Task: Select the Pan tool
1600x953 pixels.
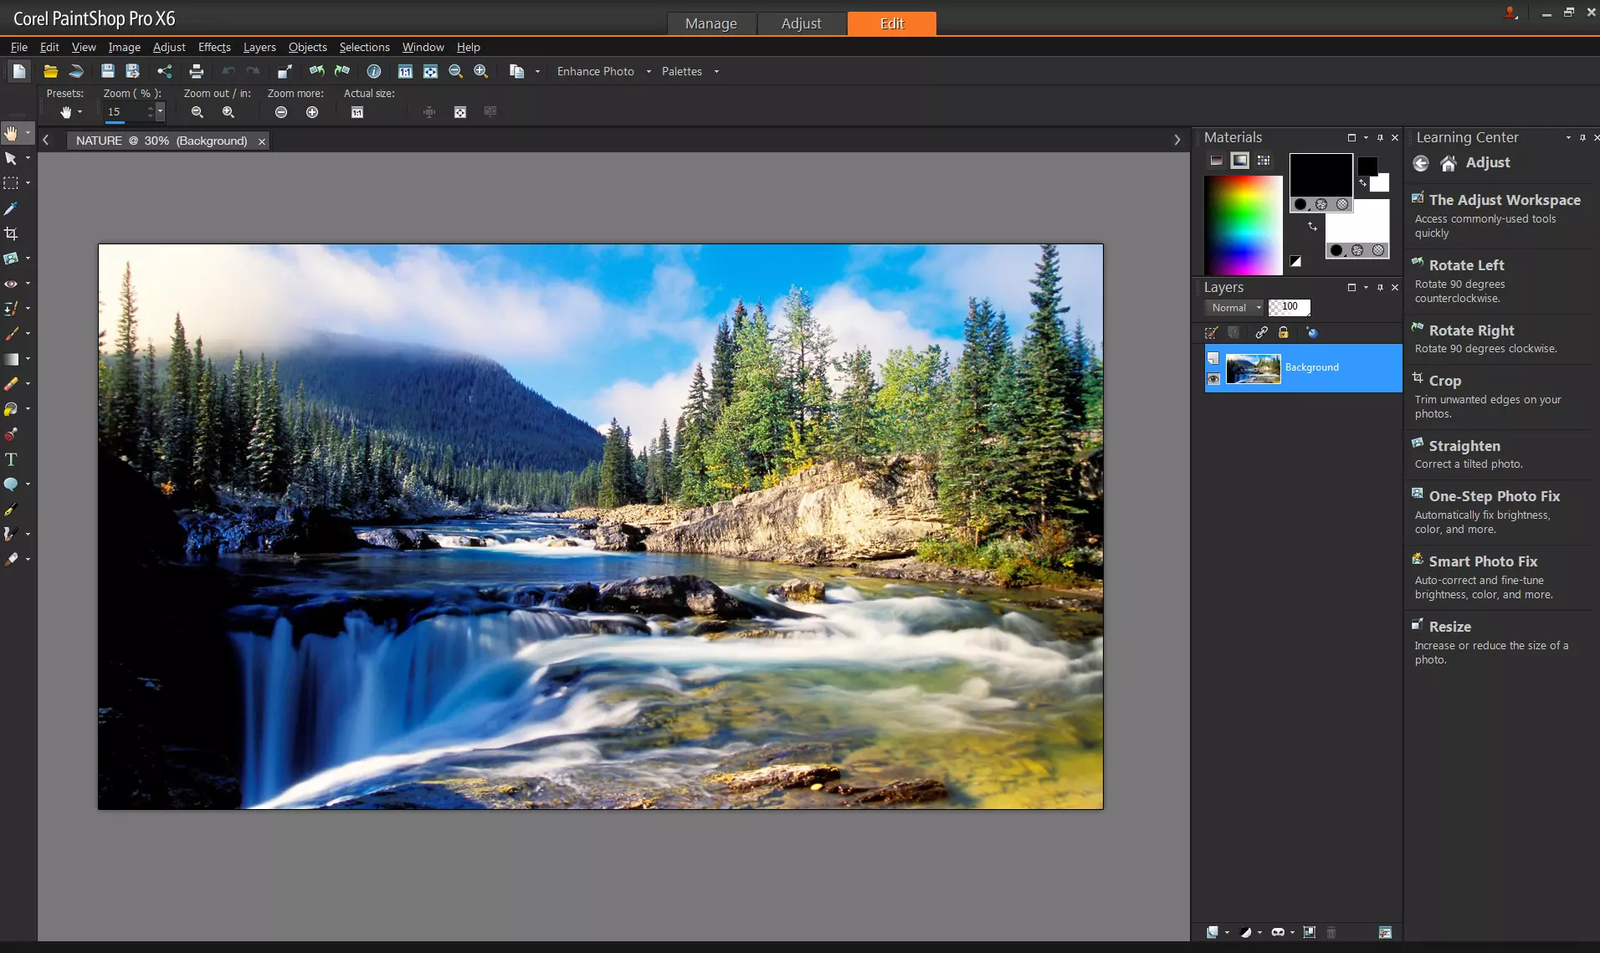Action: (x=12, y=134)
